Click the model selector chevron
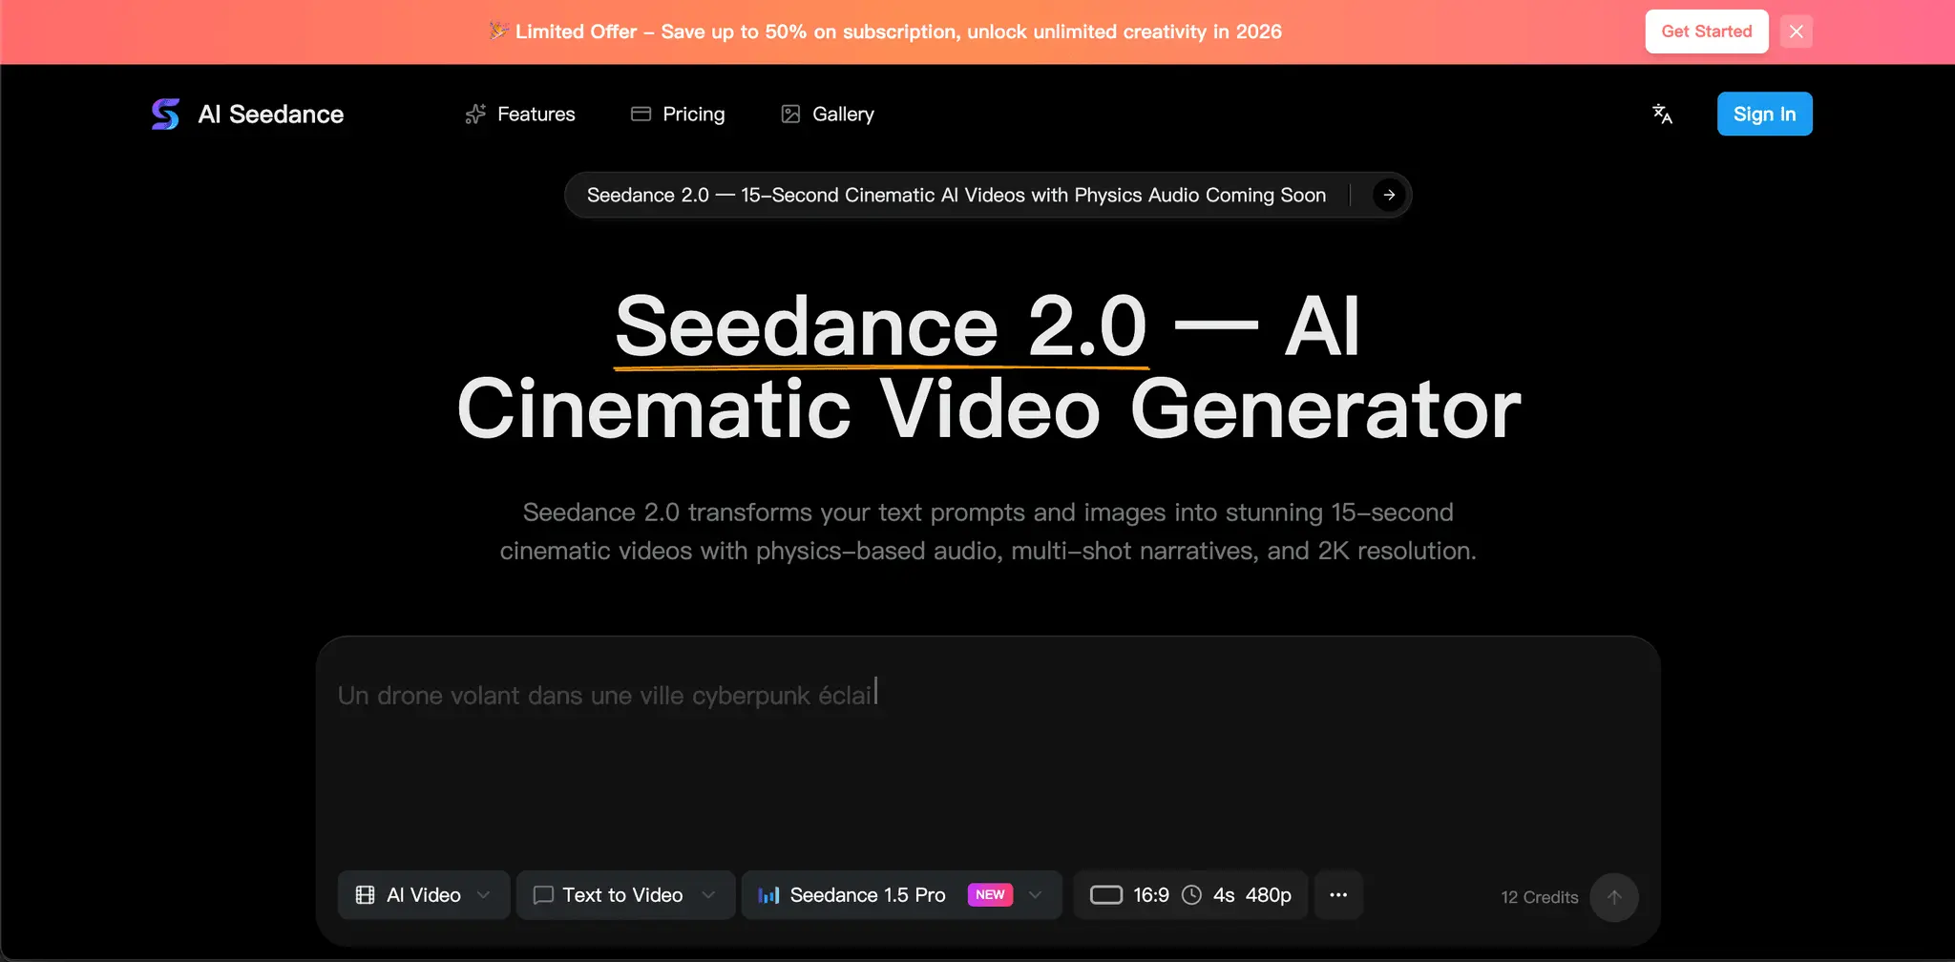The width and height of the screenshot is (1955, 962). [x=1035, y=895]
